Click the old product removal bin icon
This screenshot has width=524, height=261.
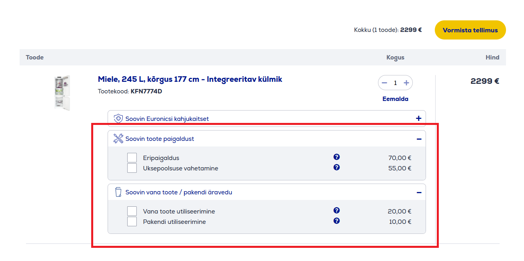tap(118, 192)
